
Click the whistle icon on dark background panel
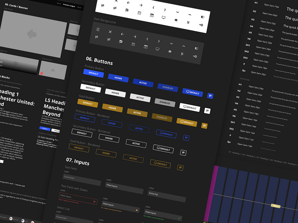click(195, 56)
